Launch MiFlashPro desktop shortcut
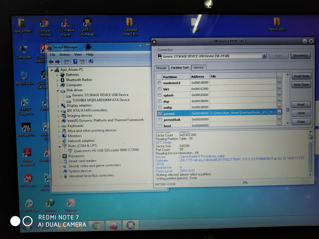 pos(26,130)
